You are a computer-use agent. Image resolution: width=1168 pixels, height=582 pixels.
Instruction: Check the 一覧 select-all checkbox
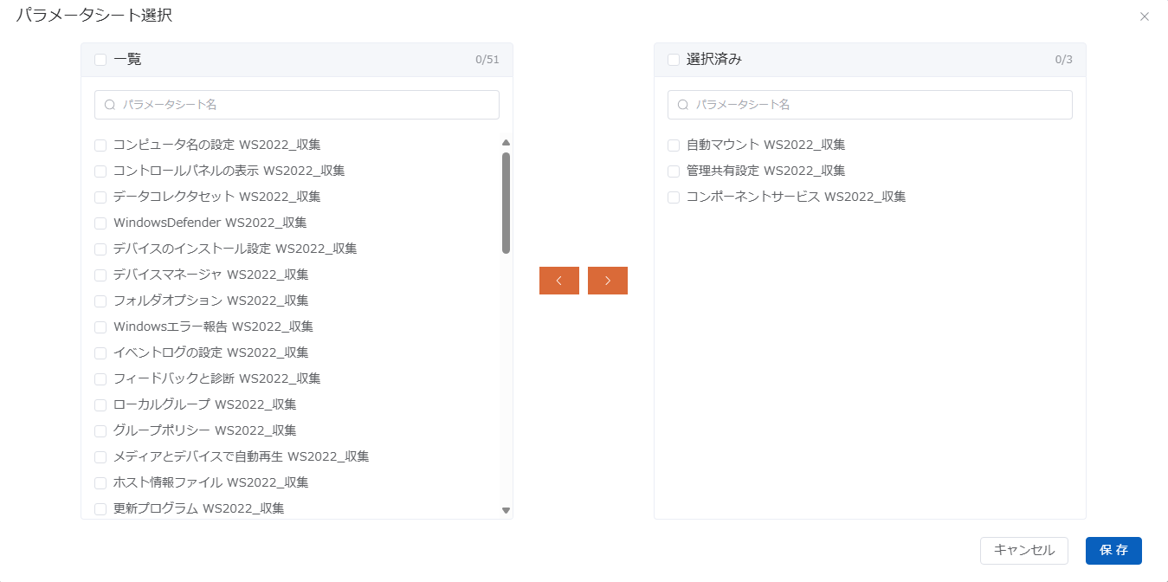(x=100, y=60)
